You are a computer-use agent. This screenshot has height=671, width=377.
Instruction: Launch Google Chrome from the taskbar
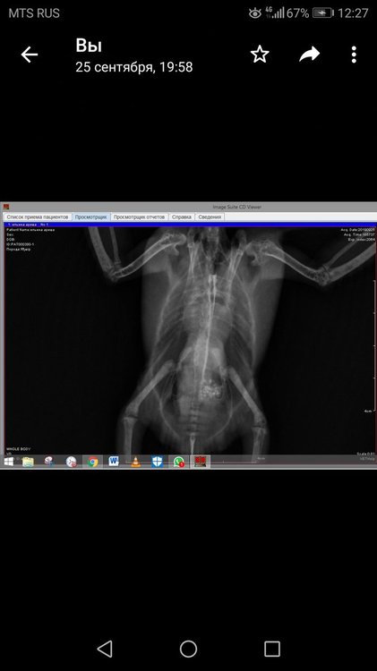(x=92, y=462)
